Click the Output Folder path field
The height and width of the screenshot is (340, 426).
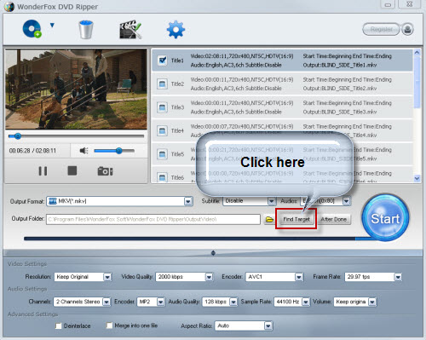pos(153,219)
